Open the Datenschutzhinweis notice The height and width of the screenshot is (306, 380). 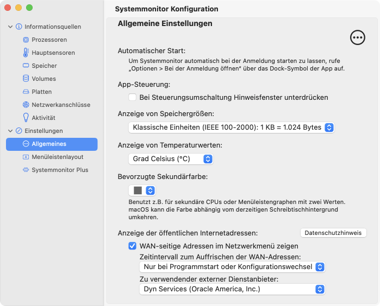pyautogui.click(x=333, y=233)
